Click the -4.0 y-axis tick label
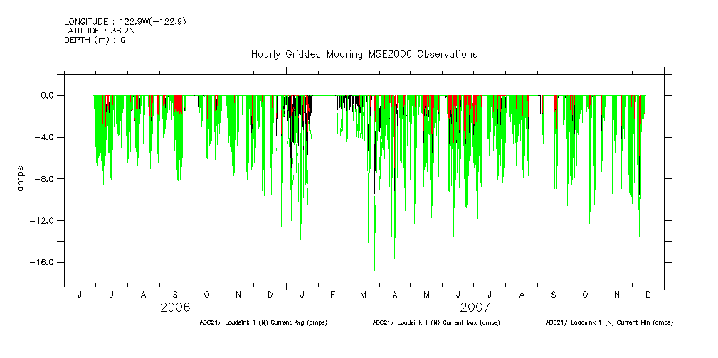718x358 pixels. (x=43, y=138)
